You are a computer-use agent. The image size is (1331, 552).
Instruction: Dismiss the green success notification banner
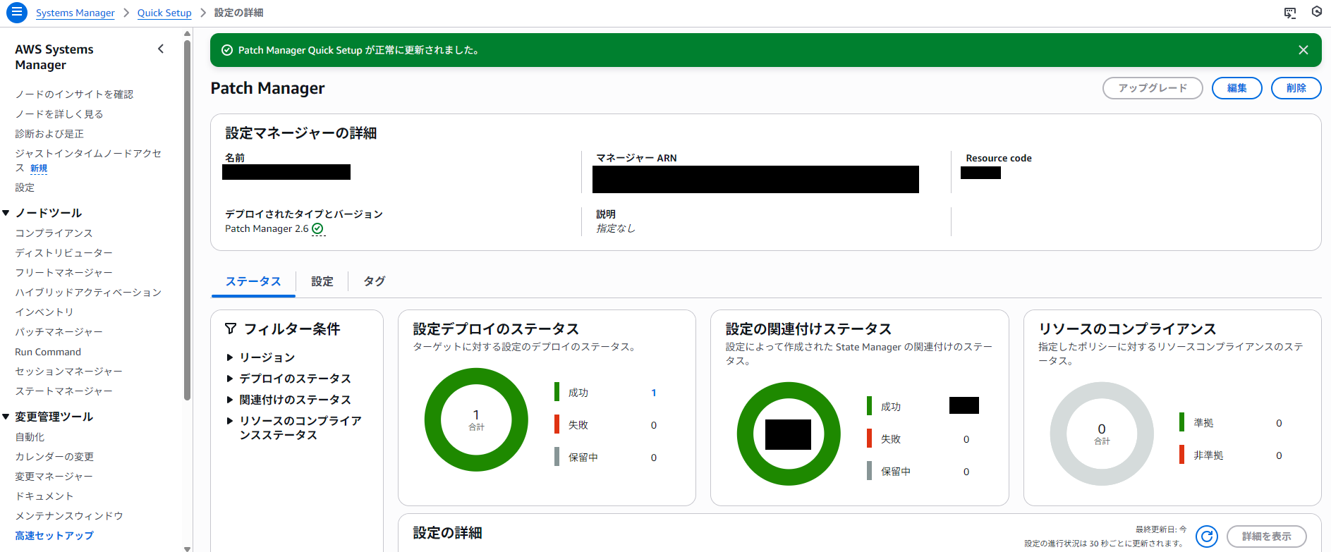pyautogui.click(x=1303, y=50)
